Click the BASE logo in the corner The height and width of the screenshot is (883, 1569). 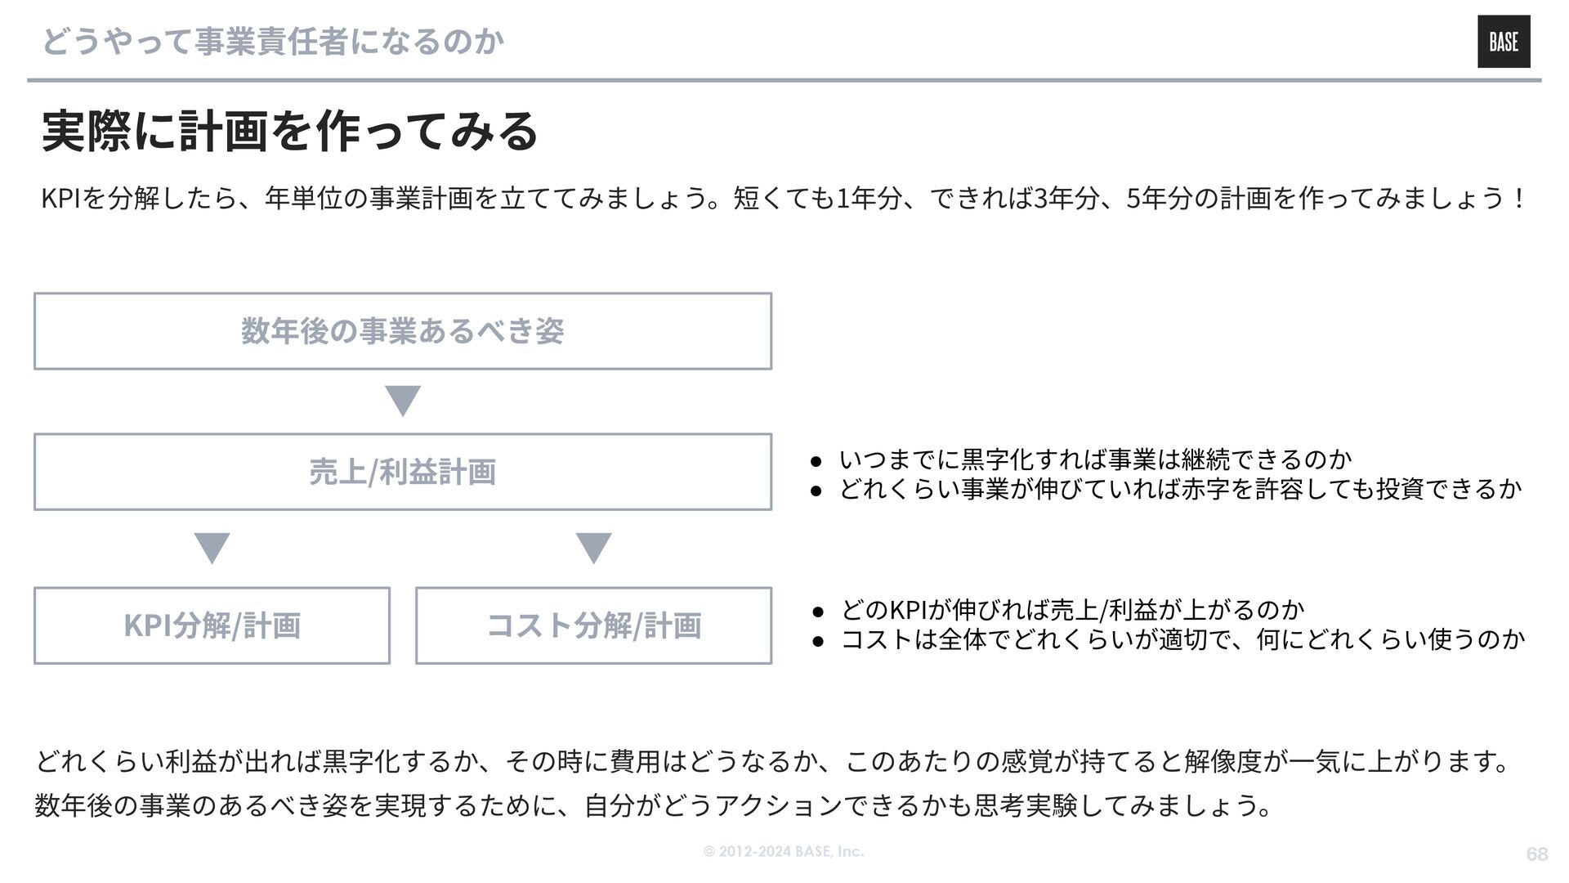(1503, 42)
